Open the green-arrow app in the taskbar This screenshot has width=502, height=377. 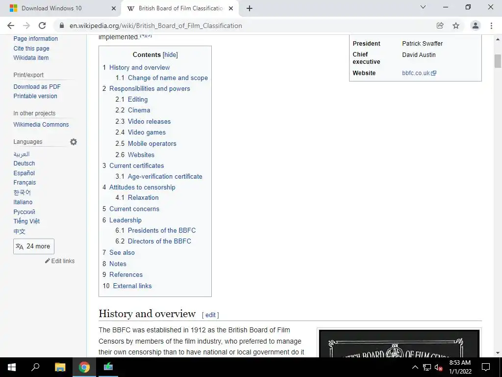tap(108, 366)
